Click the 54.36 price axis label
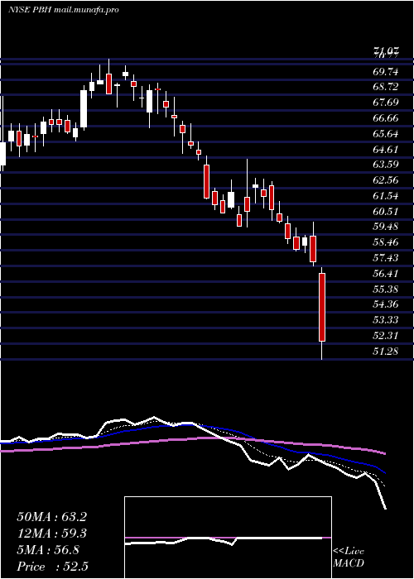Image resolution: width=414 pixels, height=579 pixels. click(386, 304)
